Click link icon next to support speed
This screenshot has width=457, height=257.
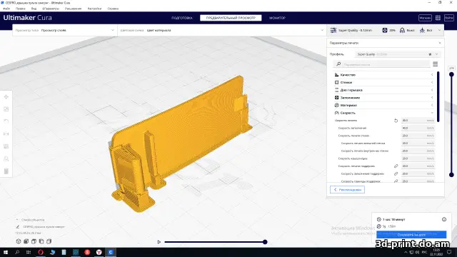tap(396, 166)
